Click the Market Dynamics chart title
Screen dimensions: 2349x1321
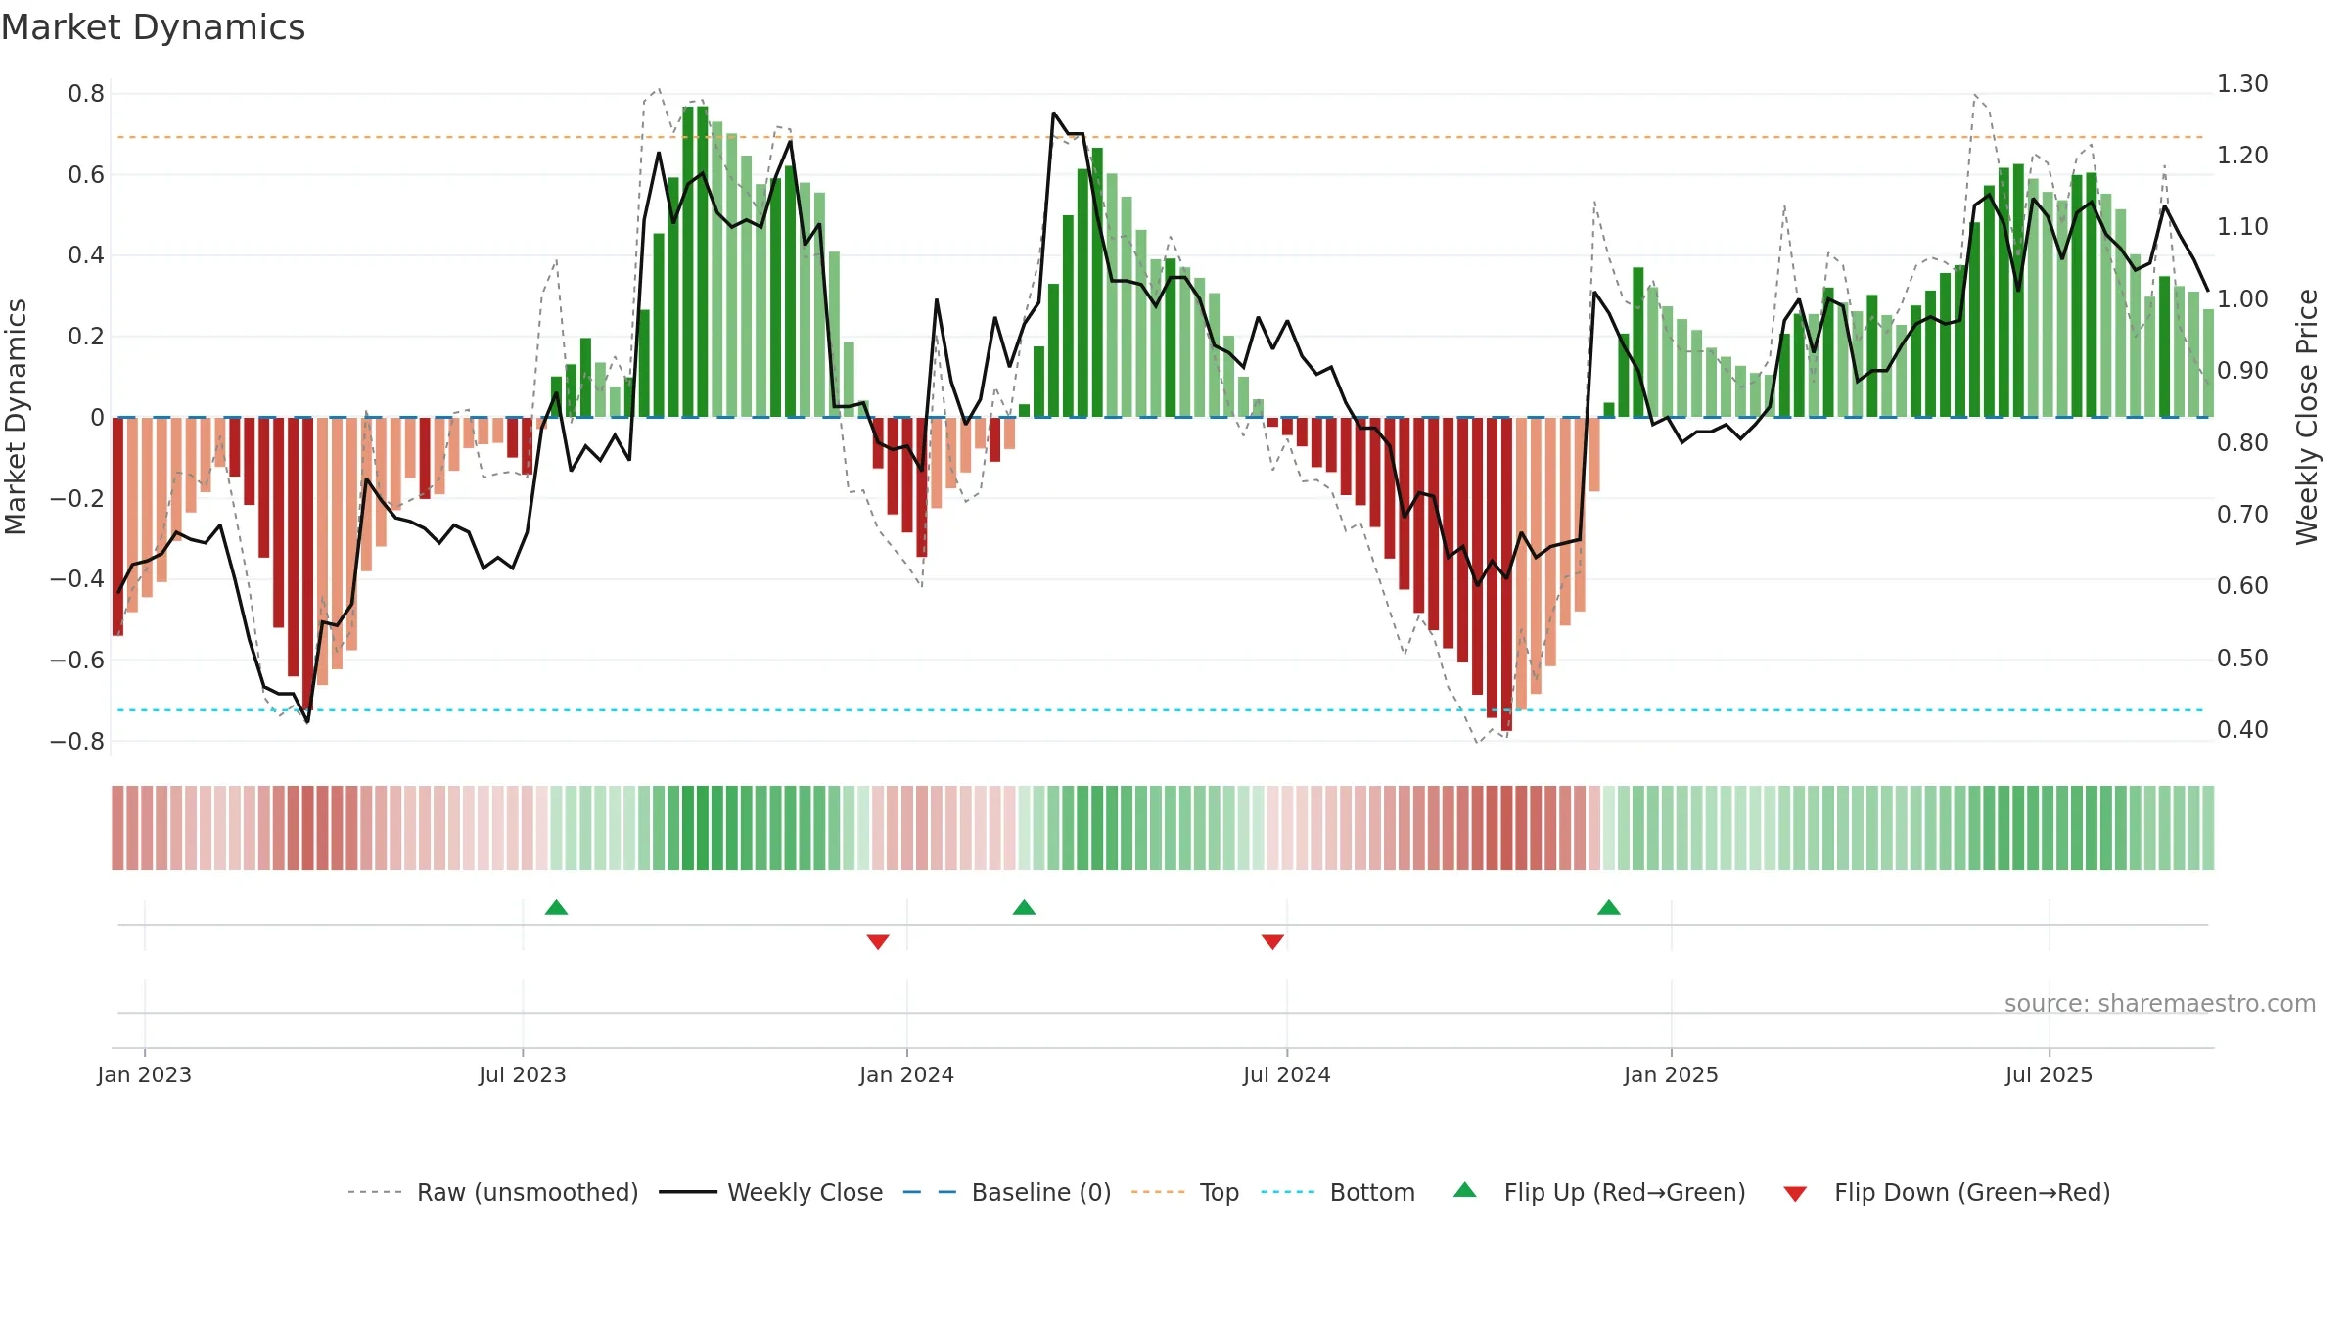click(x=153, y=27)
